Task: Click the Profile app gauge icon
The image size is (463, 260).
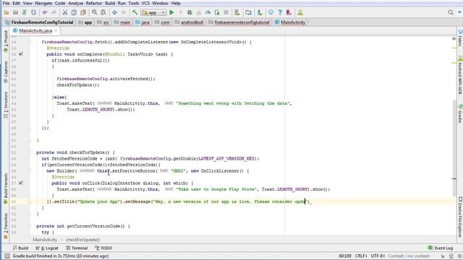Action: tap(208, 13)
